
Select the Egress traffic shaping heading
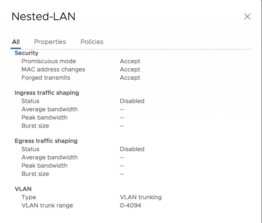click(x=46, y=141)
